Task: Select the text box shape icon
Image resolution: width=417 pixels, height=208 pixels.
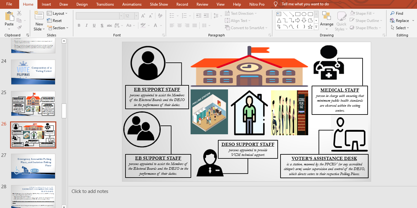Action: pos(279,14)
